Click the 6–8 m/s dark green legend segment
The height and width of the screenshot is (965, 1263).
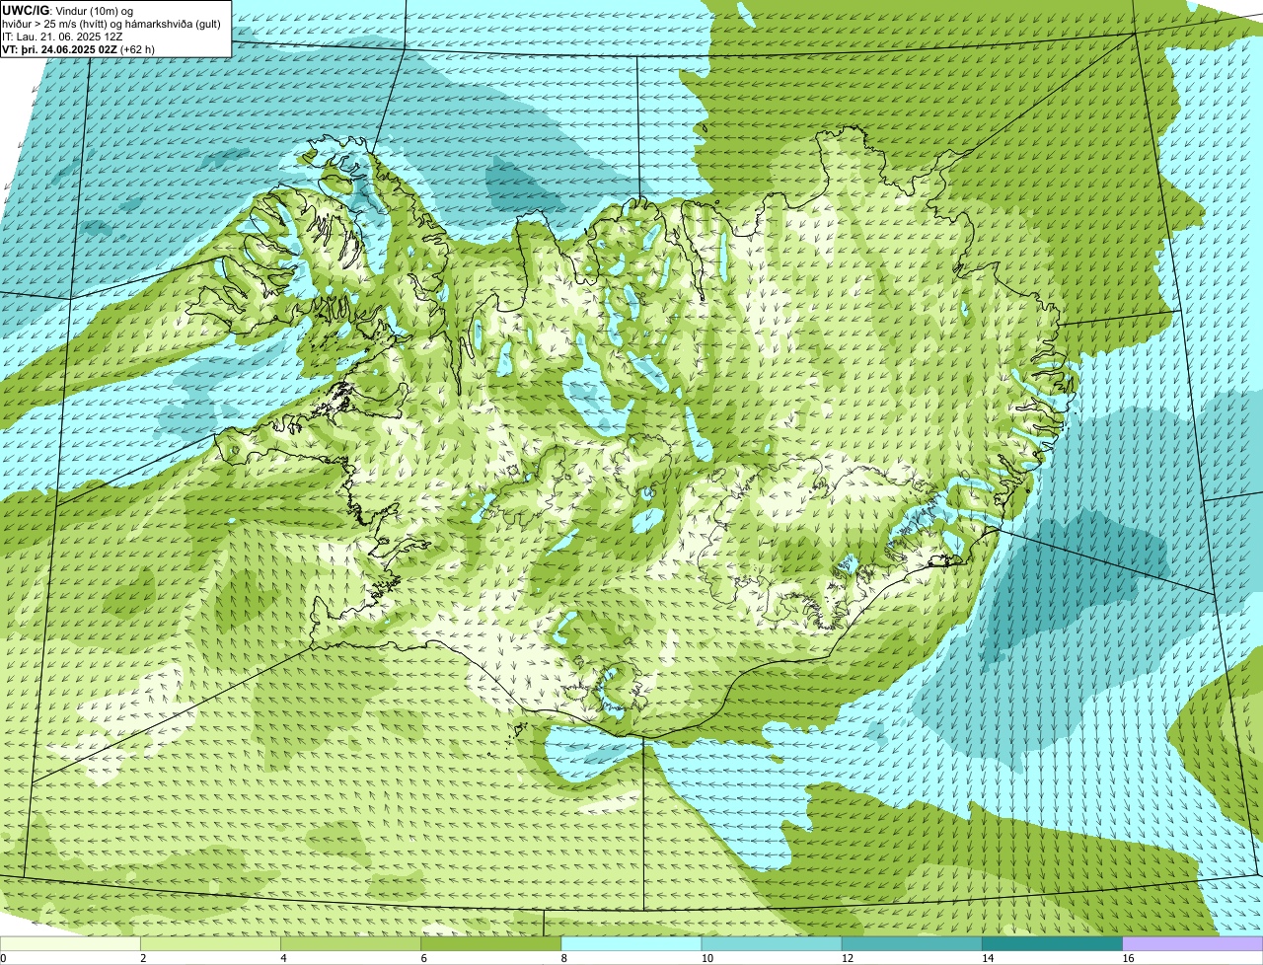pos(491,943)
